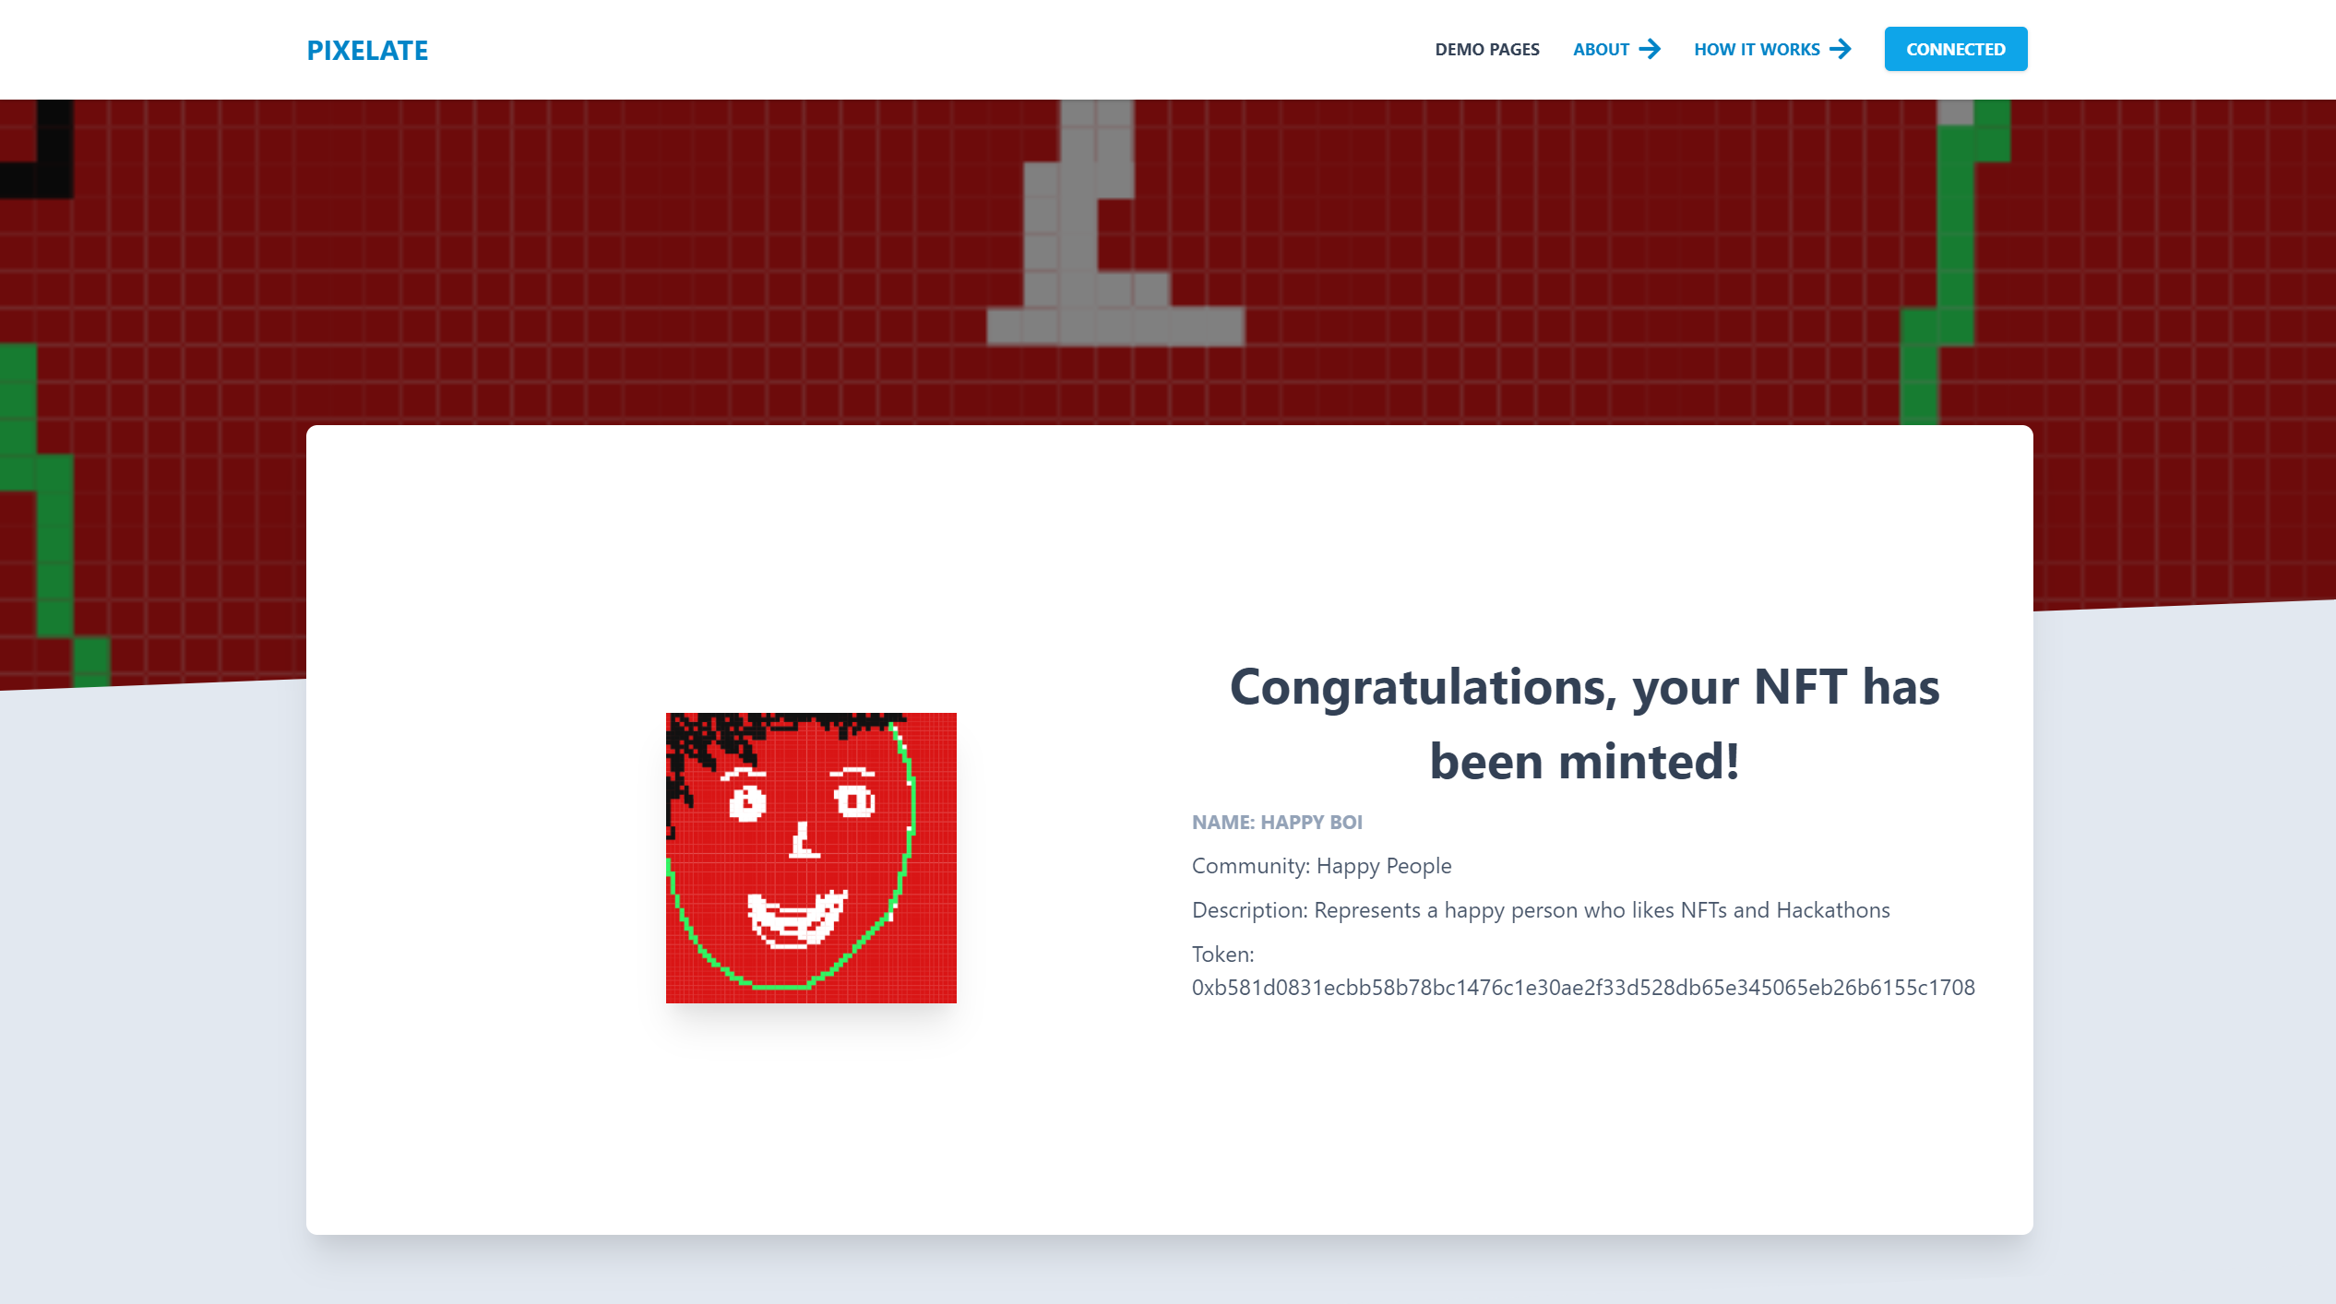Open the DEMO PAGES menu
Viewport: 2336px width, 1304px height.
[x=1487, y=50]
